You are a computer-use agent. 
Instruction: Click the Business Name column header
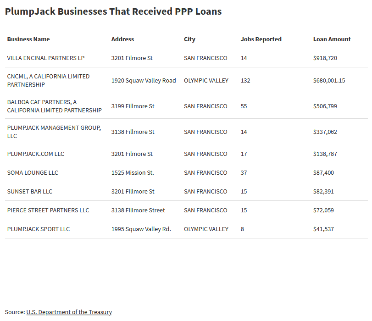tap(28, 39)
